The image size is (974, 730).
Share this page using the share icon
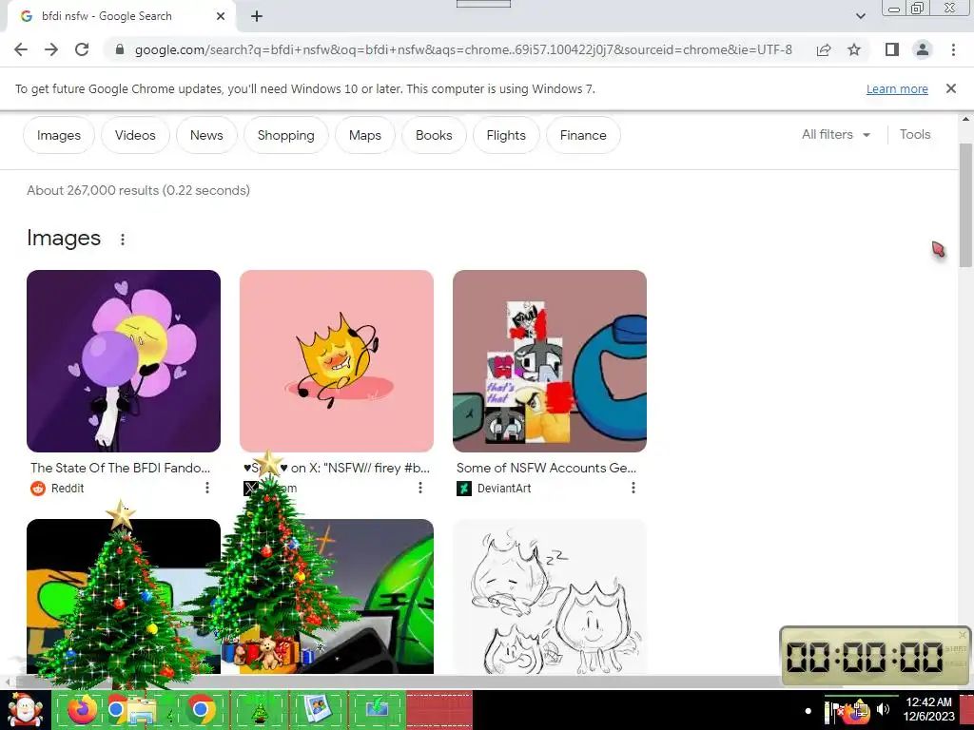(x=824, y=49)
